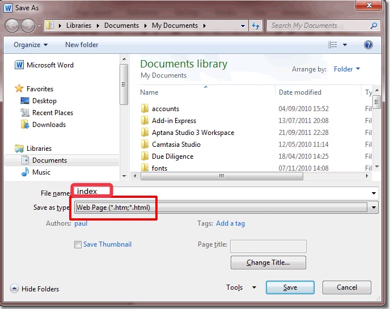
Task: Click the horizontal scrollbar right arrow
Action: tap(367, 176)
